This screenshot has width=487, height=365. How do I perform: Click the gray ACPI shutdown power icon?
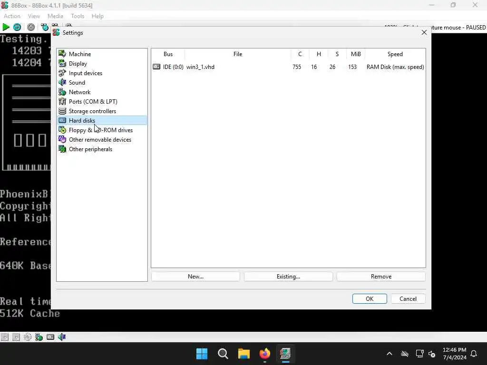coord(31,27)
